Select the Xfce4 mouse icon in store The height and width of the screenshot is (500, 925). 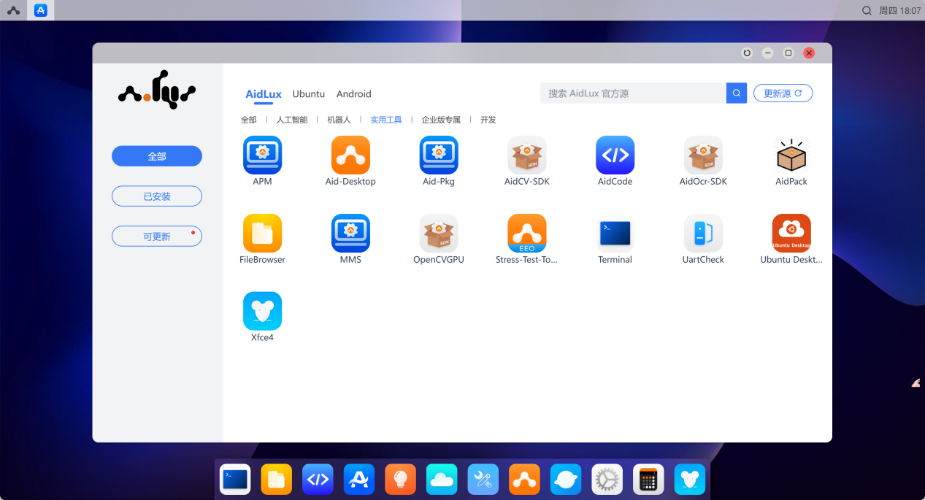coord(262,311)
